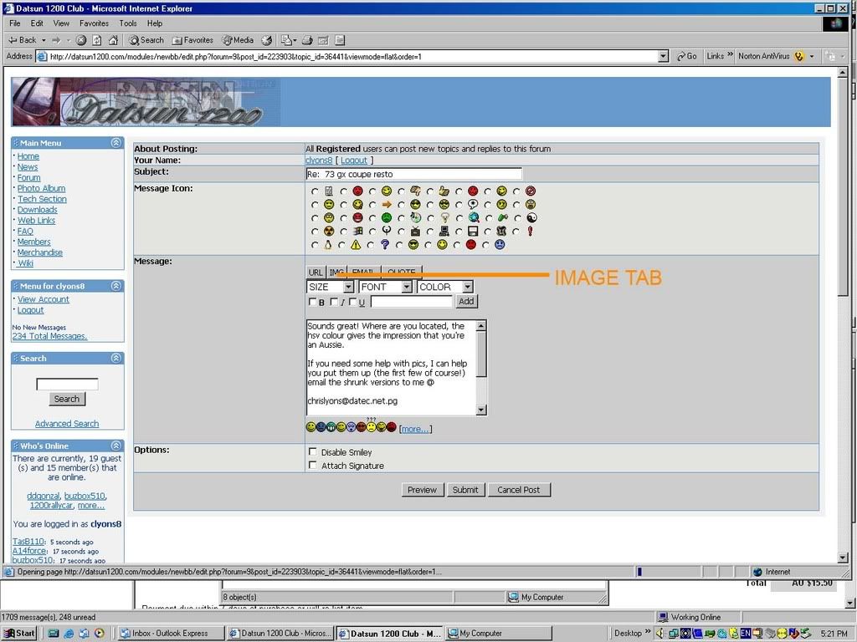Check the Attach Signature option
Viewport: 857px width, 642px height.
(313, 466)
